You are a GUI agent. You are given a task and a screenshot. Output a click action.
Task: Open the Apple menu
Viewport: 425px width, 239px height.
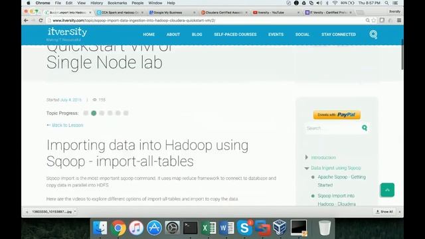(x=29, y=3)
